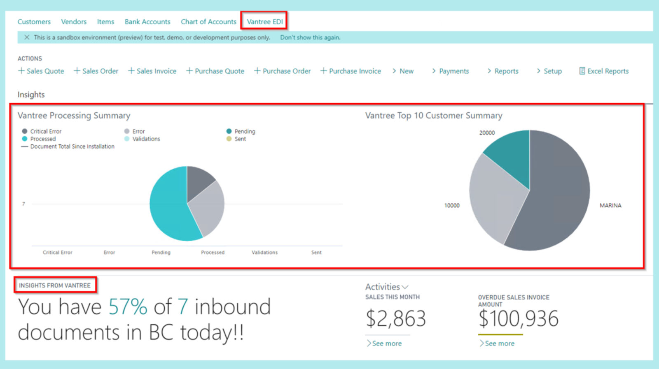659x369 pixels.
Task: Click light gray Error slice in processing pie
Action: coord(208,210)
